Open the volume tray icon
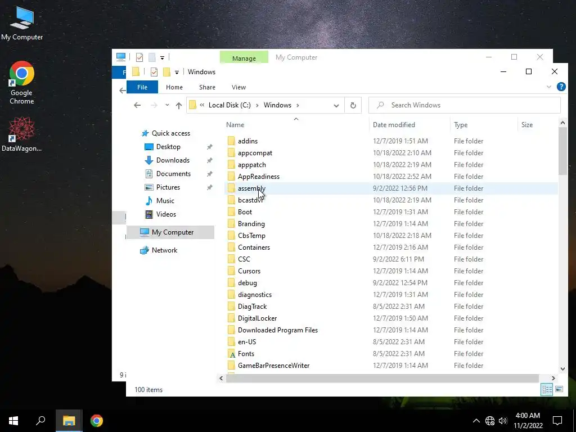 click(503, 421)
